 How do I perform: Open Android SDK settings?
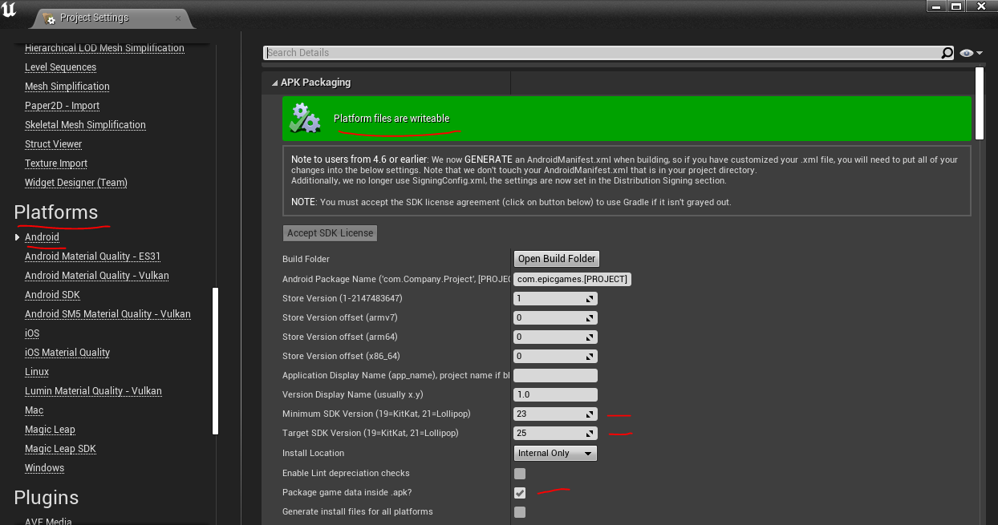(x=52, y=295)
